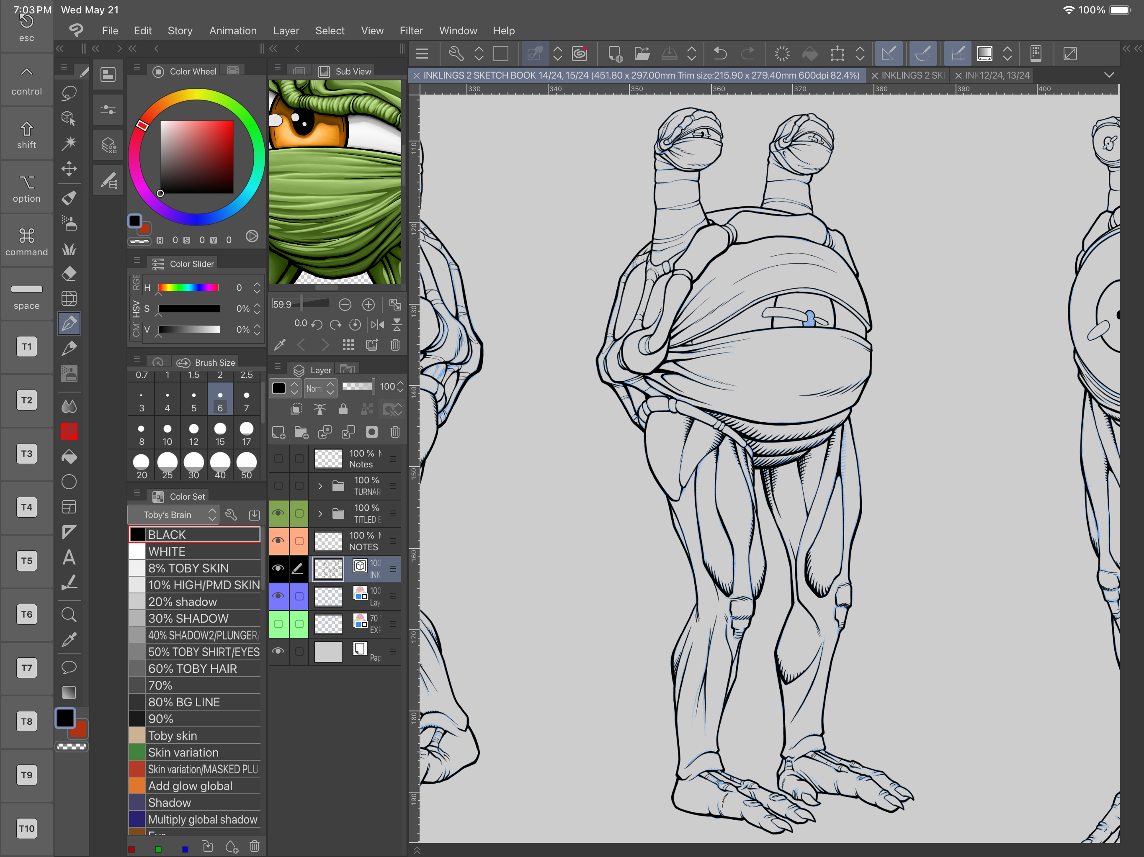The image size is (1144, 857).
Task: Open canvas tabs overflow chevron
Action: (x=1109, y=75)
